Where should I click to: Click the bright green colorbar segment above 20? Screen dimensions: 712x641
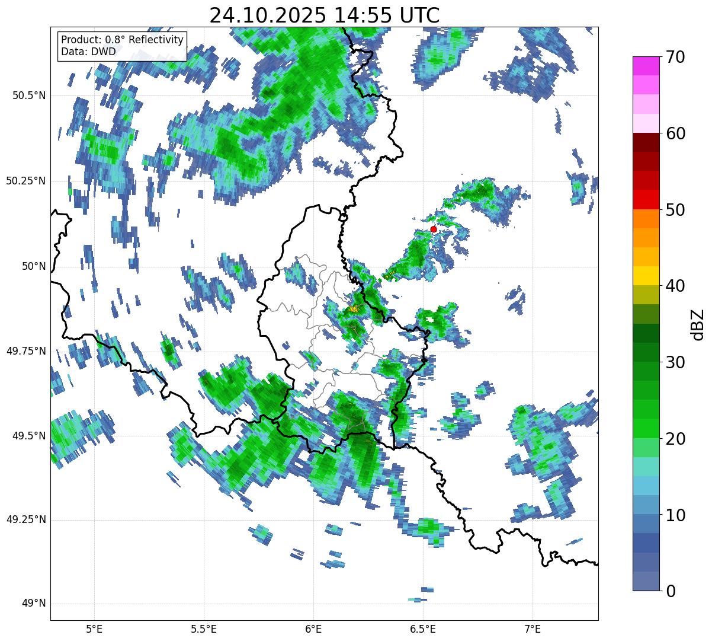tap(645, 428)
